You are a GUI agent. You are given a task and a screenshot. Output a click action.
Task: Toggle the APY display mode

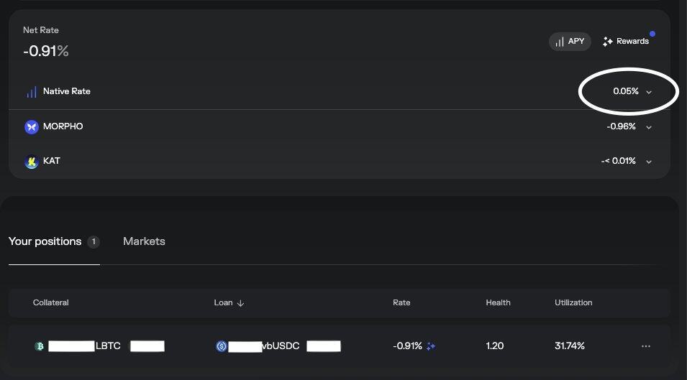(x=570, y=42)
